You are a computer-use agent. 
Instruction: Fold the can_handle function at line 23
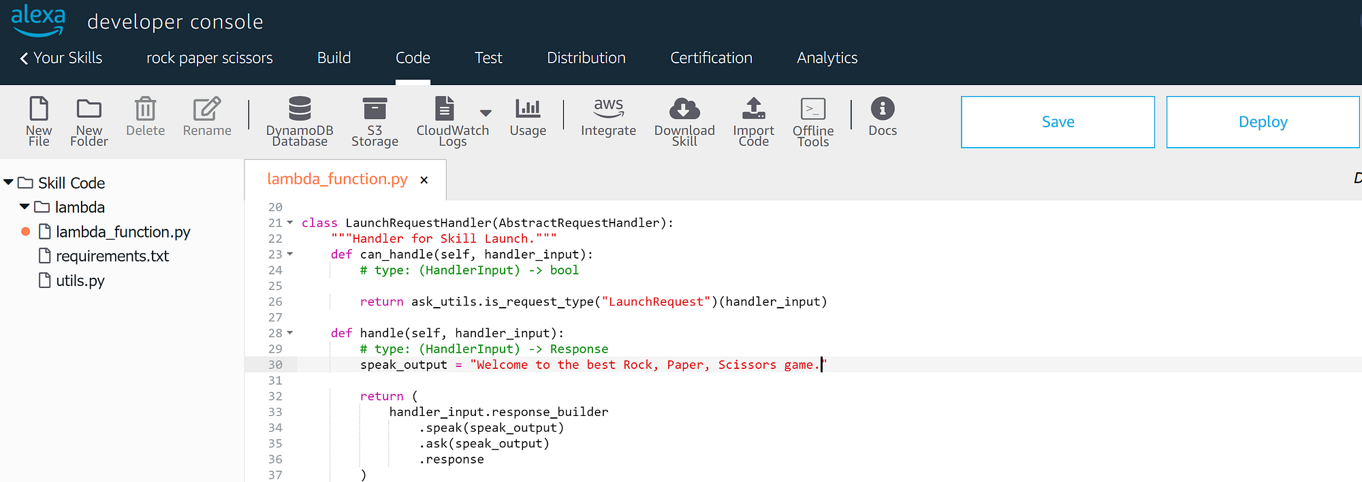290,254
